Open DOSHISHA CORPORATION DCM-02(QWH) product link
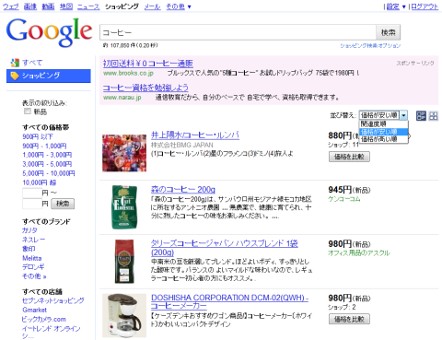This screenshot has height=340, width=442. coord(229,301)
